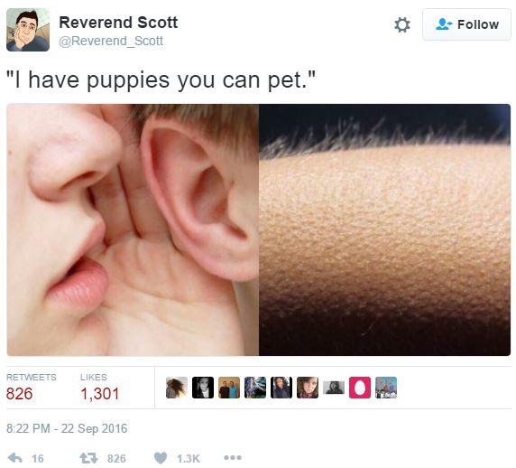View the goosebumps arm photo

[384, 229]
